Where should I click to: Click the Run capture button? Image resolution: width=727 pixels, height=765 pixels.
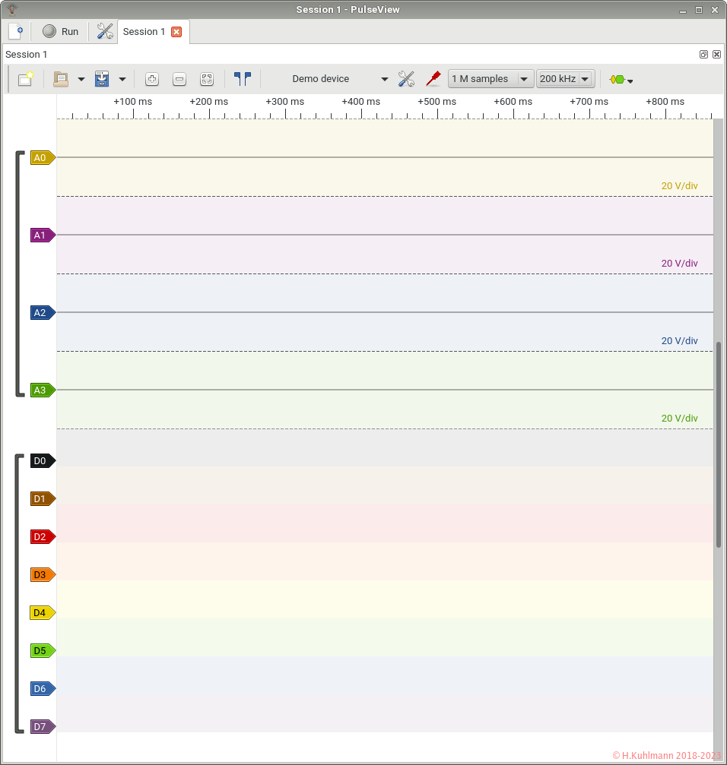point(60,31)
